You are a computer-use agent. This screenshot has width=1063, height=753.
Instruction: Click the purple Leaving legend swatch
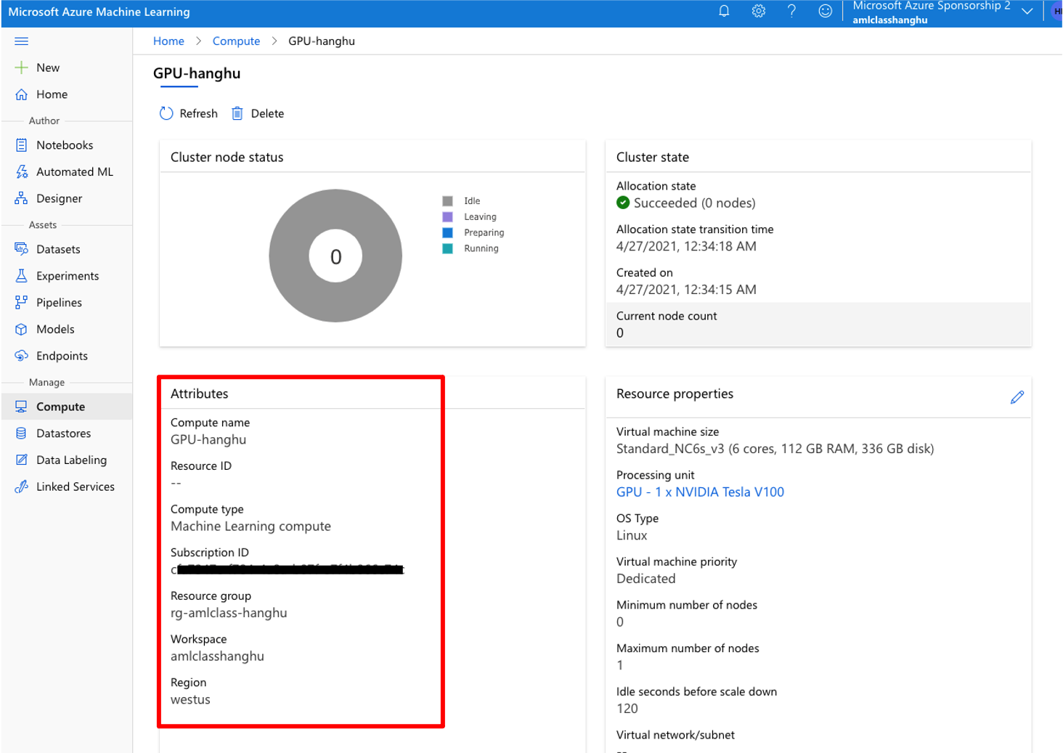coord(448,217)
